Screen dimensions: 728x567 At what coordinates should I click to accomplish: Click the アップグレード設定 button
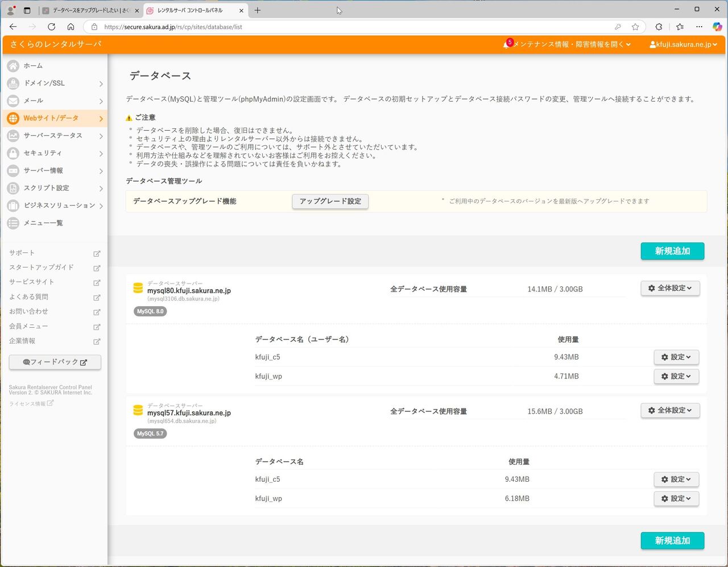coord(330,201)
